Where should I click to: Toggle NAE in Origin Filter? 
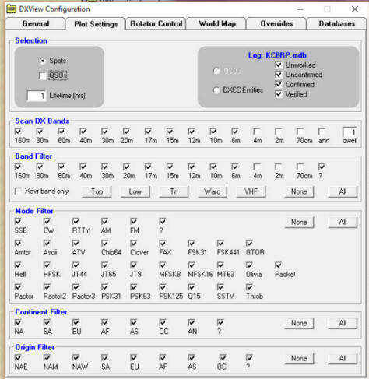(18, 358)
